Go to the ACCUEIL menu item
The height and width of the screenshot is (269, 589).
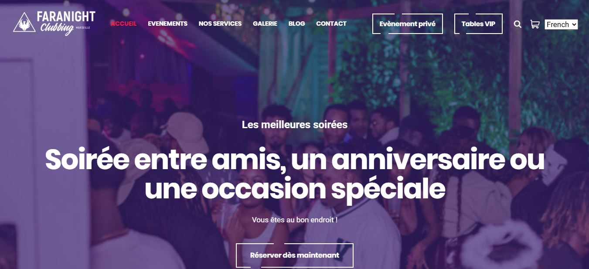[124, 24]
